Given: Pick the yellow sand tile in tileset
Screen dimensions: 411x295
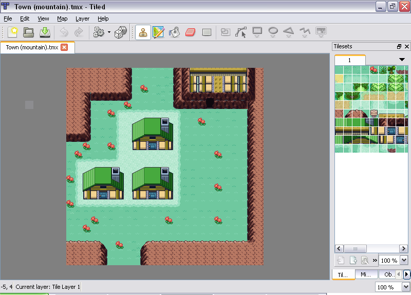Looking at the screenshot, I should tap(339, 79).
